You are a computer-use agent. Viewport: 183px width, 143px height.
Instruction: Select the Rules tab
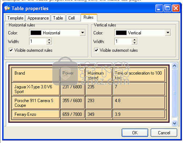tap(89, 17)
